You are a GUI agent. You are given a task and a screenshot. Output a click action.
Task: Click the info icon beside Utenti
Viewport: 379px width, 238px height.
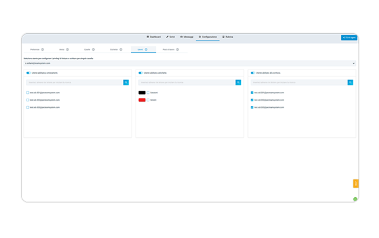pos(146,49)
